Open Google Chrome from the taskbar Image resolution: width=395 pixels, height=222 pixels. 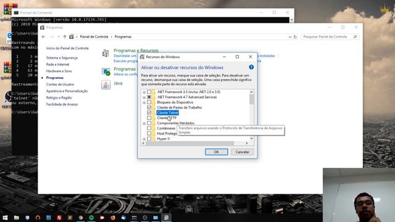point(81,218)
